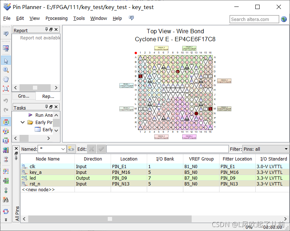
Task: Click the refresh cycle icon
Action: tap(6, 211)
